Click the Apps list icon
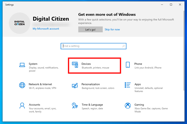 [128, 85]
